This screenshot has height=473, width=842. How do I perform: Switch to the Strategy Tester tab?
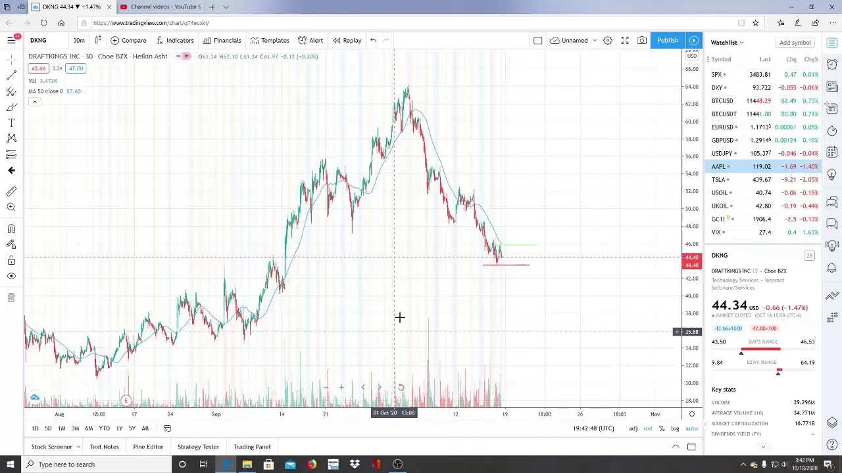tap(198, 447)
